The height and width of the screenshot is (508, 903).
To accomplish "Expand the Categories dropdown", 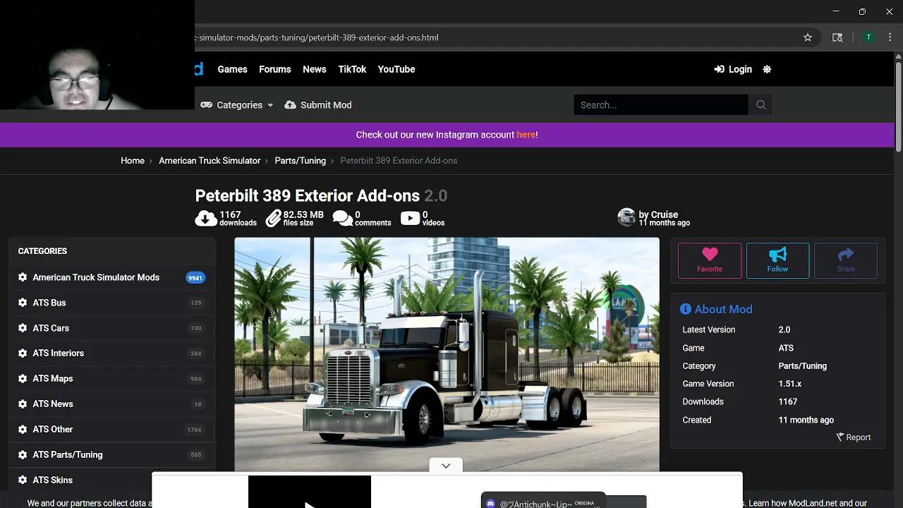I will (x=237, y=104).
